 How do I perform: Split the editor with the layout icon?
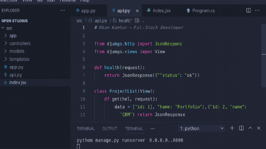click(249, 10)
